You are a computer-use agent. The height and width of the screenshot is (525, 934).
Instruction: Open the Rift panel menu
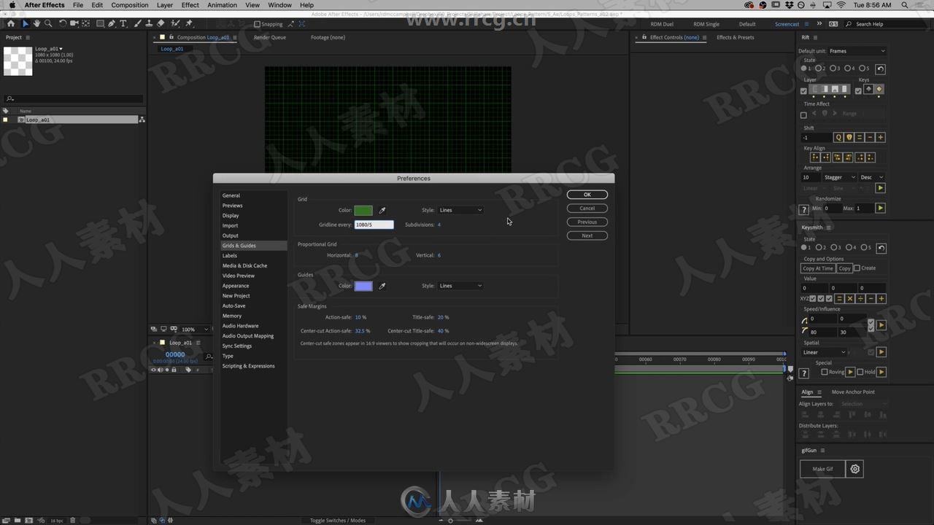tap(815, 37)
